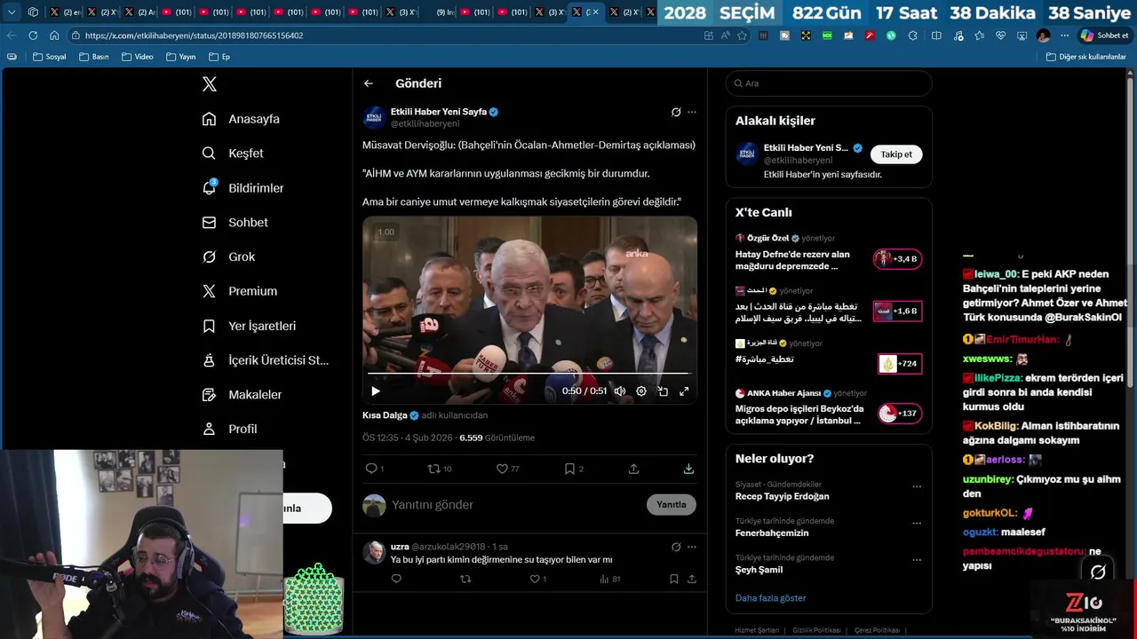1137x639 pixels.
Task: Toggle picture-in-picture on the video
Action: pyautogui.click(x=663, y=390)
